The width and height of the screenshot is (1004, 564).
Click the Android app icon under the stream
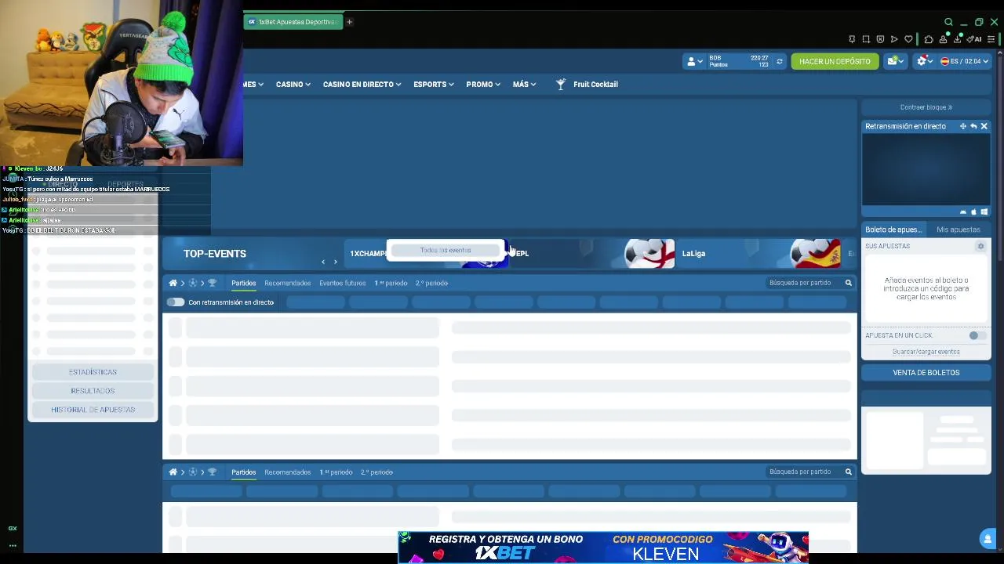[x=962, y=211]
